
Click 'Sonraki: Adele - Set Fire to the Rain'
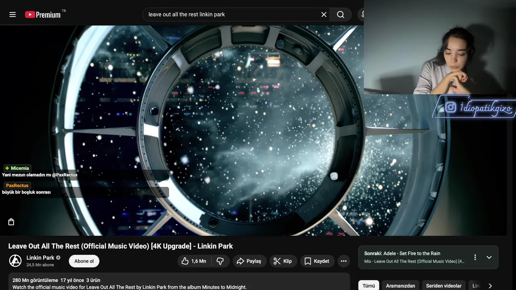[x=402, y=253]
